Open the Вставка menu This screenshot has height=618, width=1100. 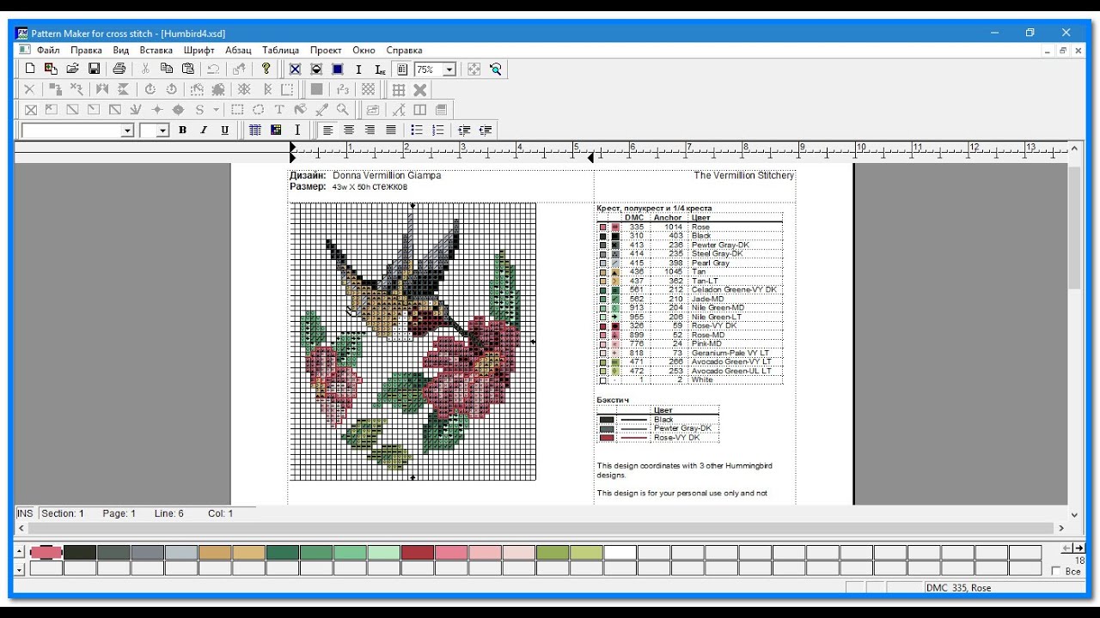click(156, 50)
